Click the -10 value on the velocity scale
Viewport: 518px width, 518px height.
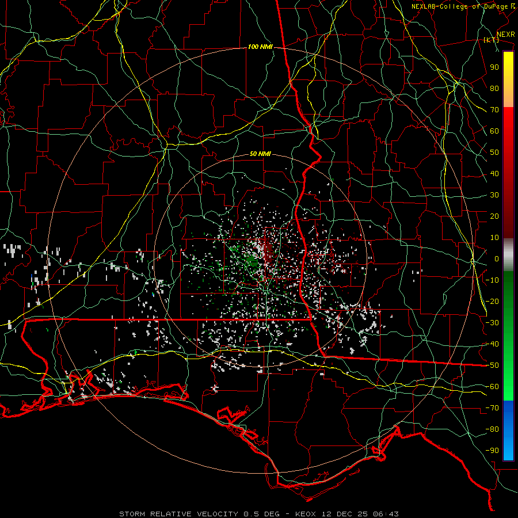(492, 280)
